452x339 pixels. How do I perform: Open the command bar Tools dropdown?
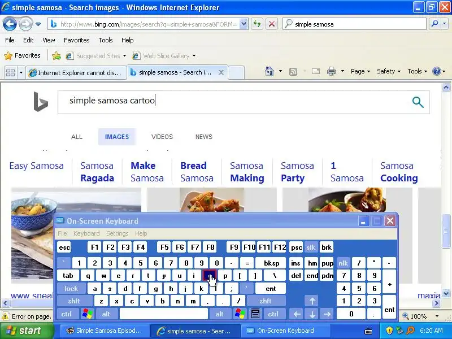click(x=417, y=71)
